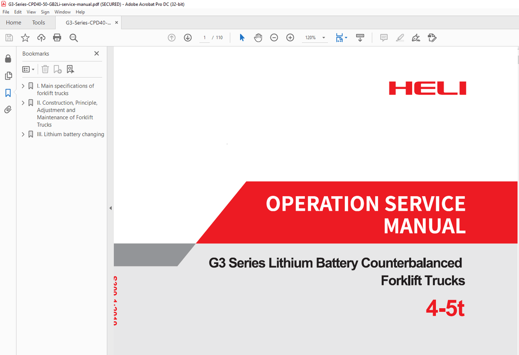Expand the 'III. Lithium battery changing' bookmark
This screenshot has width=519, height=355.
click(x=23, y=134)
